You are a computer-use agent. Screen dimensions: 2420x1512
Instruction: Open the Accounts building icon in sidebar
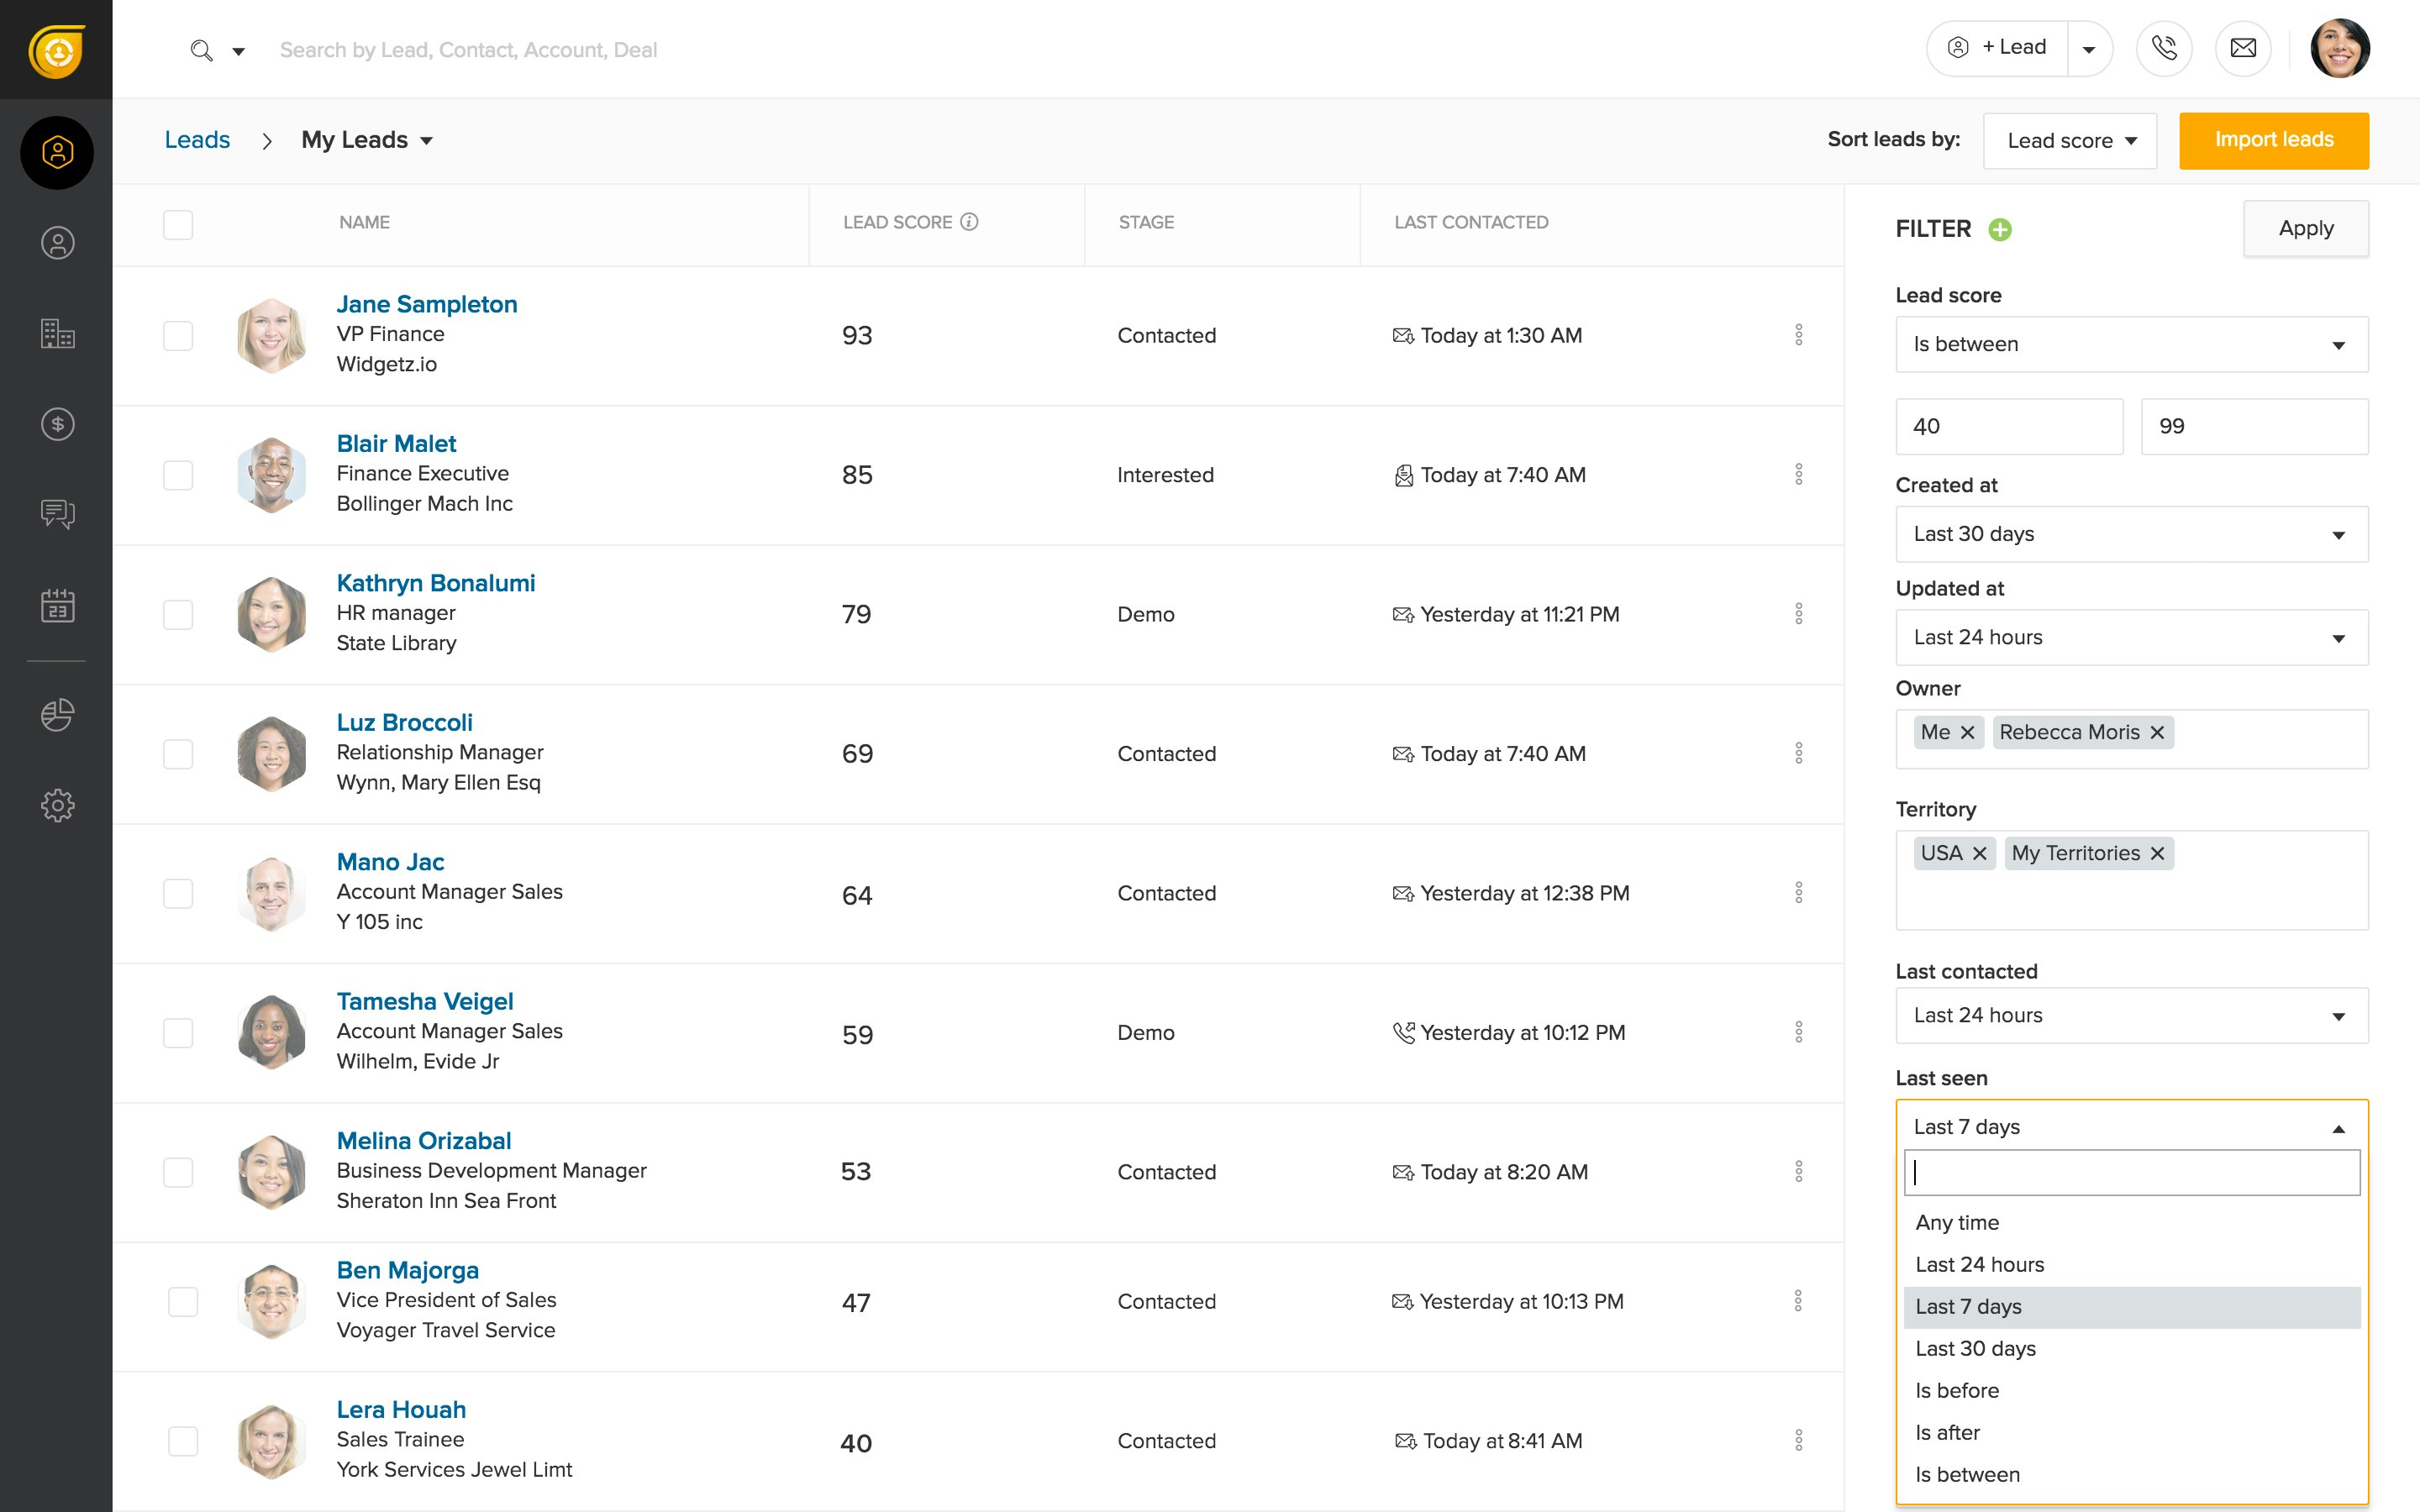point(57,333)
